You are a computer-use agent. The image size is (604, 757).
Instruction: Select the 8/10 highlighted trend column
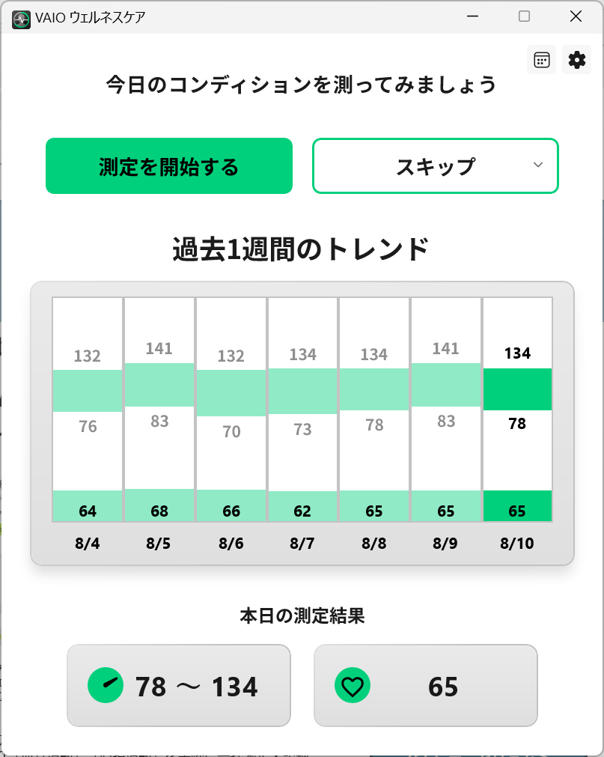pyautogui.click(x=517, y=410)
